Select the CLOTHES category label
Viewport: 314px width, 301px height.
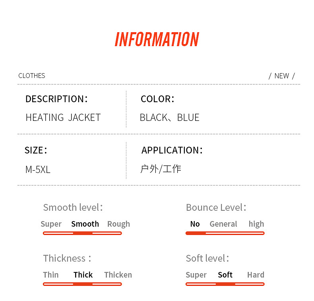pyautogui.click(x=32, y=76)
